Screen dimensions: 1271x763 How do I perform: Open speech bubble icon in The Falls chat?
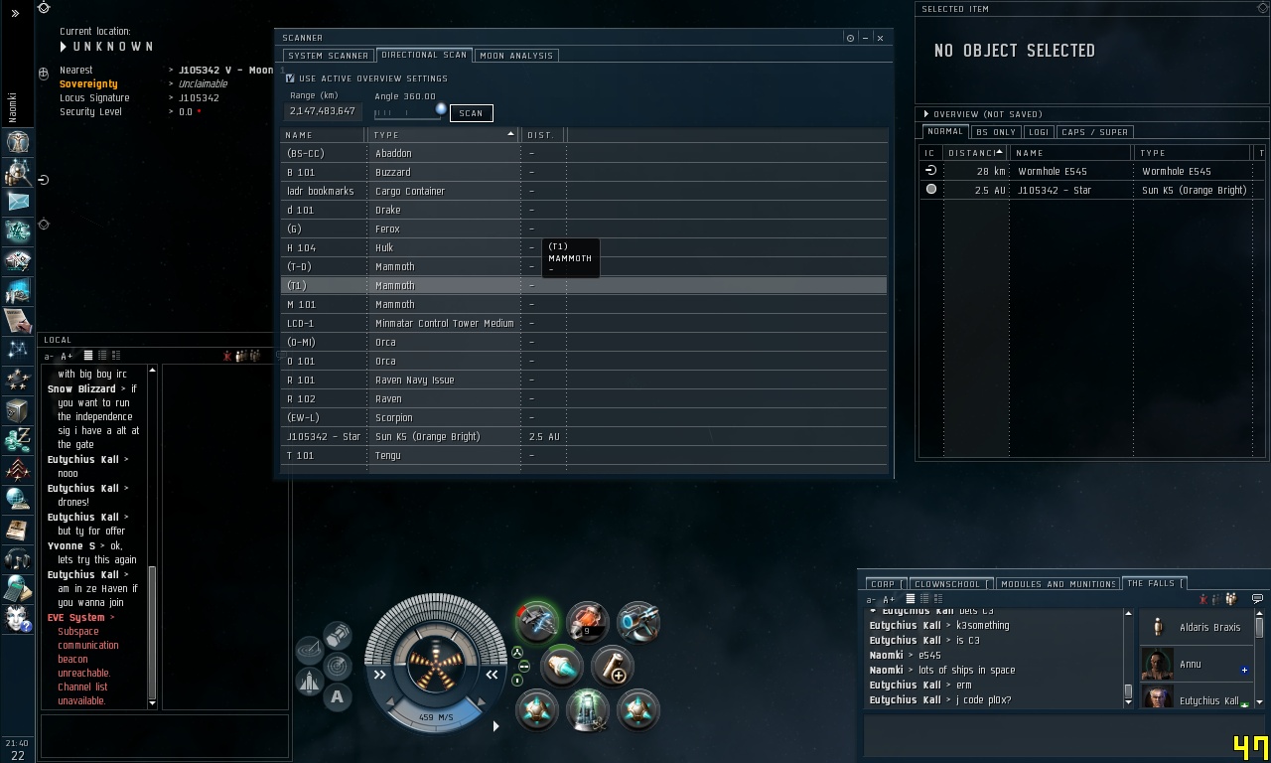pos(1257,599)
